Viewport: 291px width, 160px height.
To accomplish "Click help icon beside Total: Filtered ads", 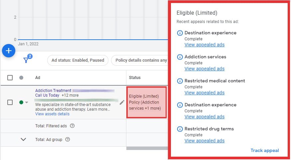I will point(72,126).
